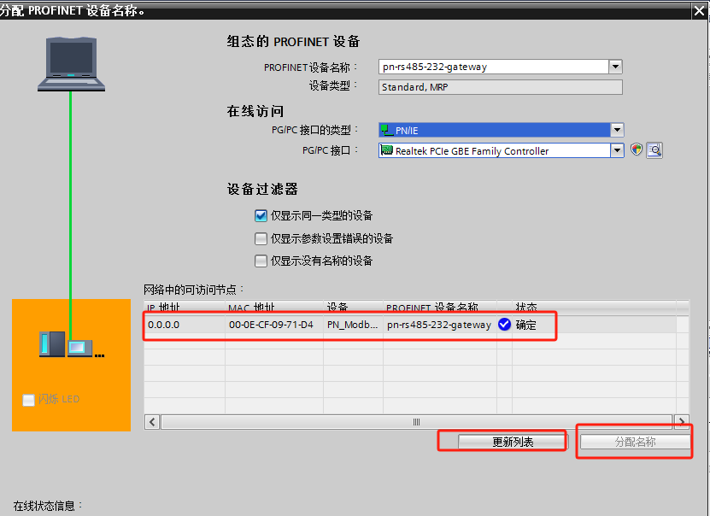Click the horizontal scrollbar thumb
The width and height of the screenshot is (710, 516).
[417, 422]
